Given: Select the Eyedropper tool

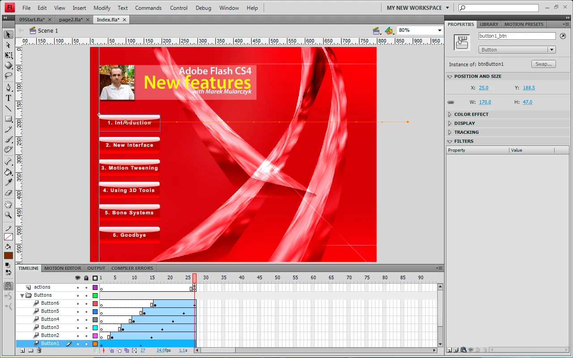Looking at the screenshot, I should (x=9, y=183).
